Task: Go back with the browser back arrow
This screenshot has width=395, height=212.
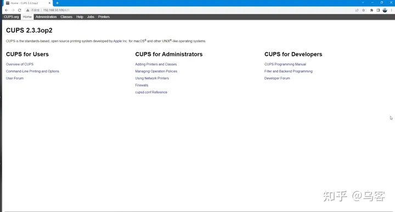Action: (7, 10)
